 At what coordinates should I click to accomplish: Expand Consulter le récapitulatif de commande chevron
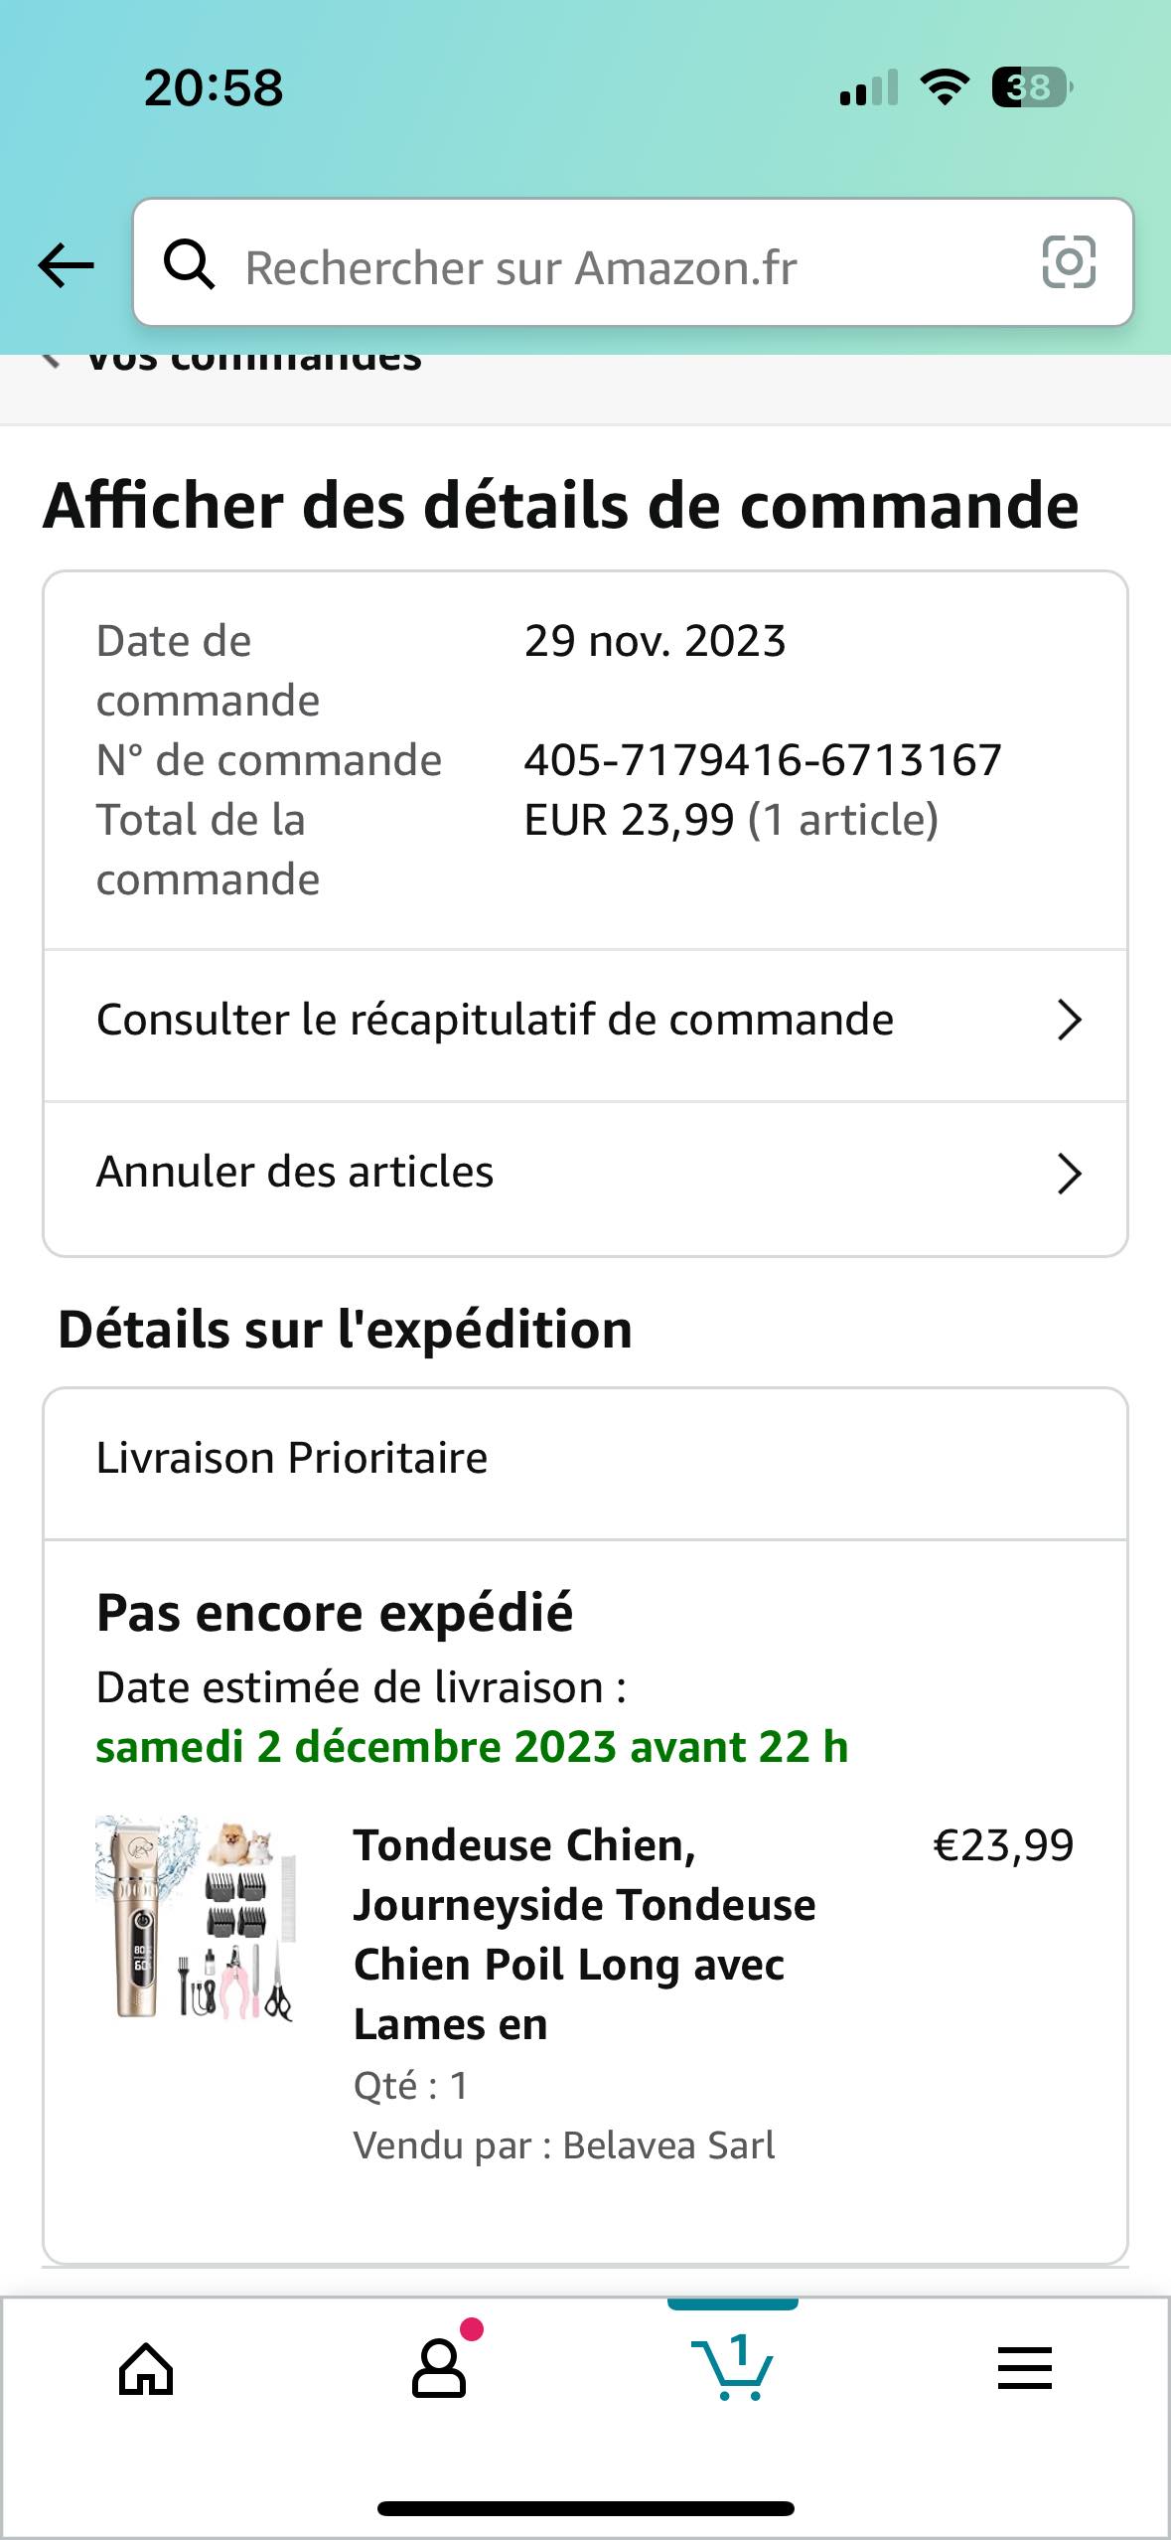1069,1021
